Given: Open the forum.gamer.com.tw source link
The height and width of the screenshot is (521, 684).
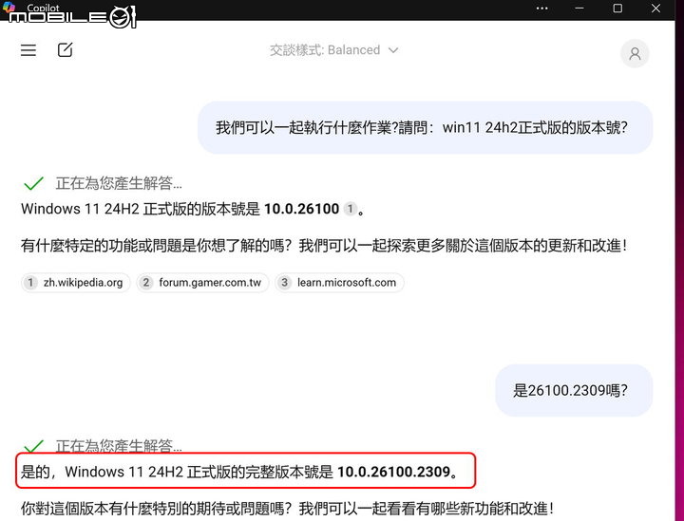Looking at the screenshot, I should [202, 283].
